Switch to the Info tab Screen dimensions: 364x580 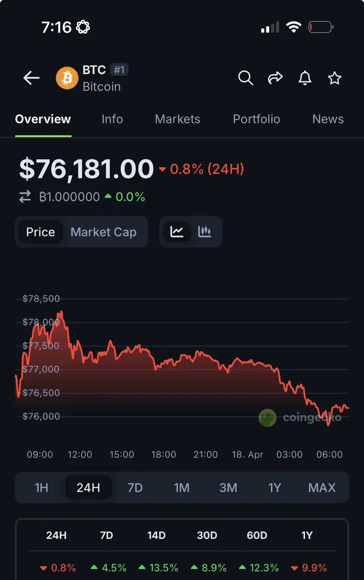(x=112, y=119)
